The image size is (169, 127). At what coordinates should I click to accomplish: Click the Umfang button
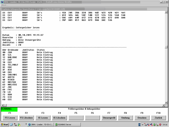(x=125, y=118)
